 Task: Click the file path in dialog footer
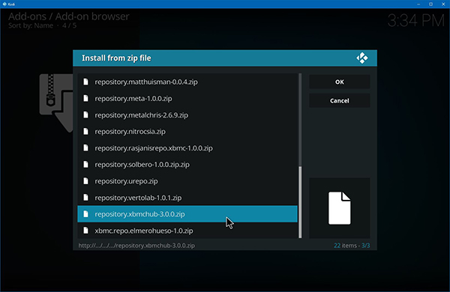[x=136, y=246]
